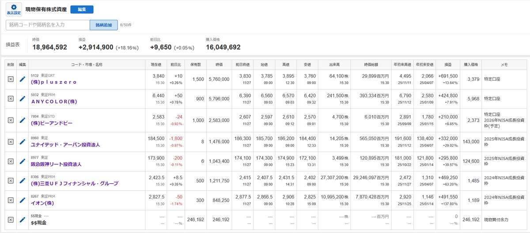Delete the 阪急阪神リート投資法人 row
The height and width of the screenshot is (233, 530).
click(11, 161)
